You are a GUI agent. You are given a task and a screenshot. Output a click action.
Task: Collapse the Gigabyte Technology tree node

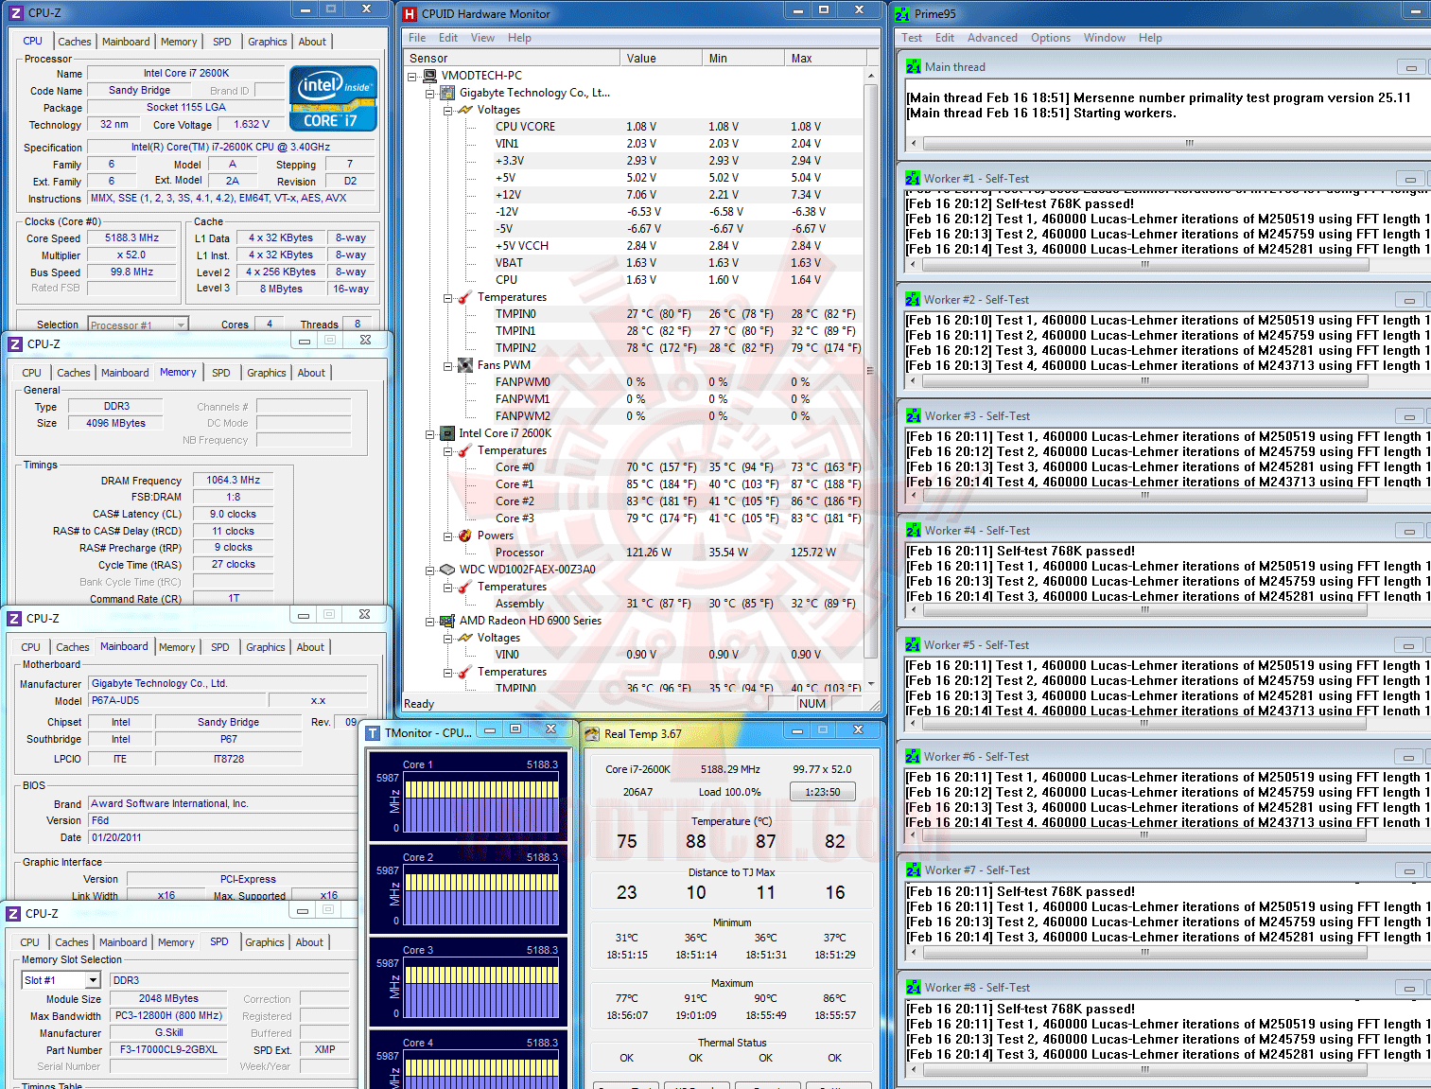(x=429, y=93)
